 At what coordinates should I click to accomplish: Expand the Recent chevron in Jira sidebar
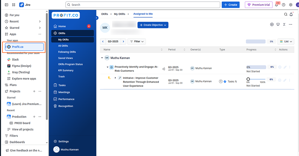40,21
